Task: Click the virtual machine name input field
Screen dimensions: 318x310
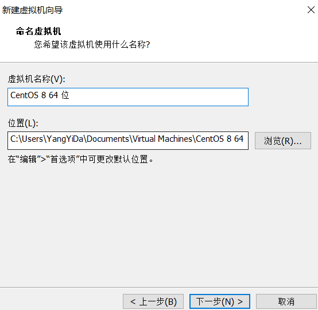Action: (128, 97)
